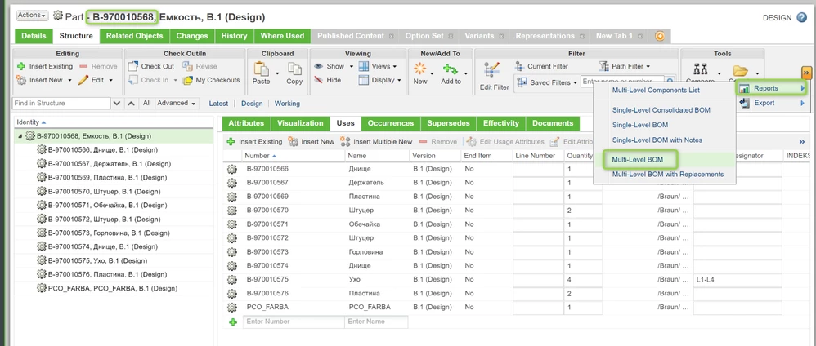Click the Design filter link

point(252,104)
